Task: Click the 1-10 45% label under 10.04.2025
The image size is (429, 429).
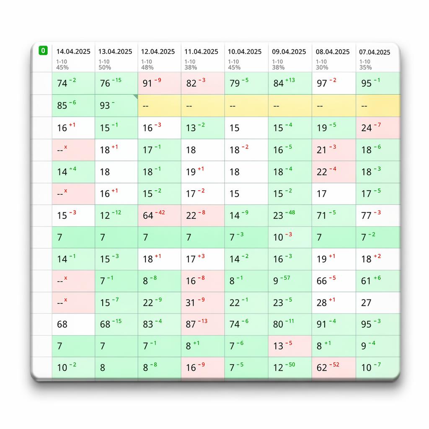Action: (x=234, y=65)
